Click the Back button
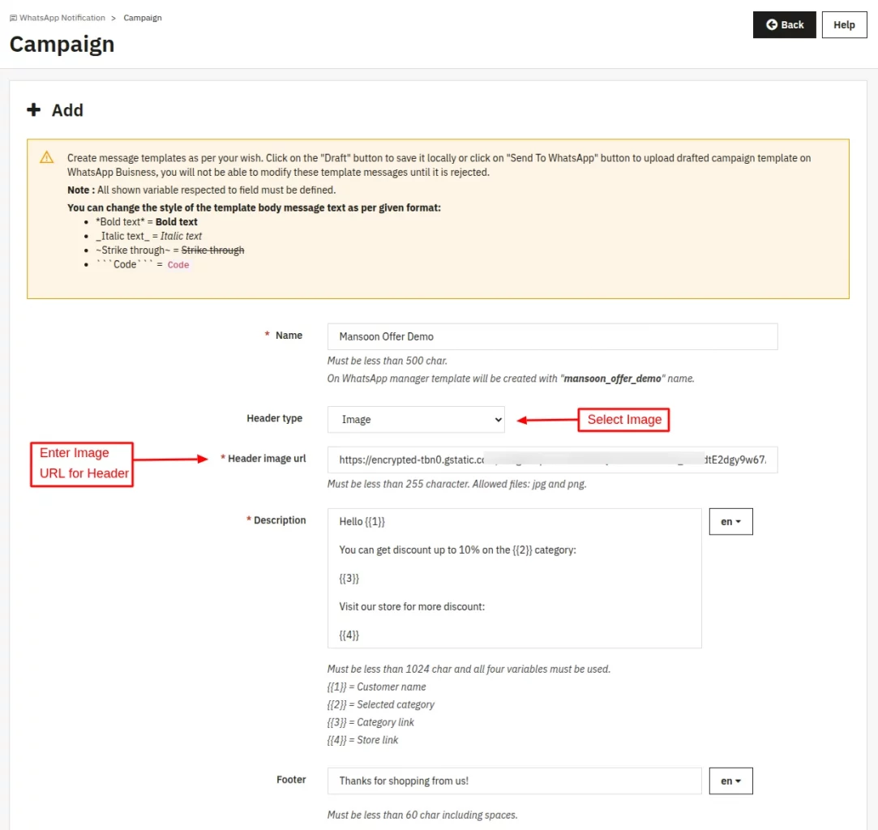The image size is (878, 830). coord(784,24)
